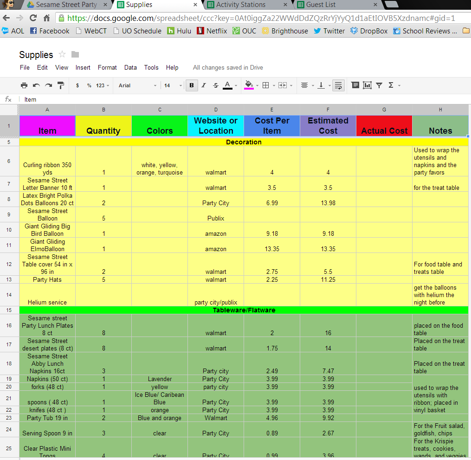Click the text color A icon
Image resolution: width=471 pixels, height=460 pixels.
227,85
